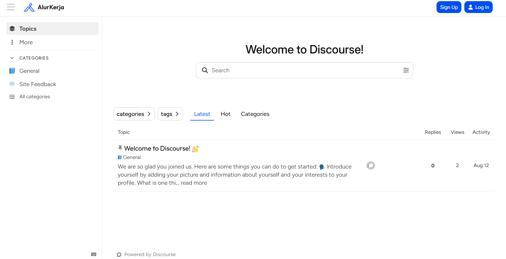Click the General category book icon
This screenshot has width=506, height=259.
[x=12, y=71]
